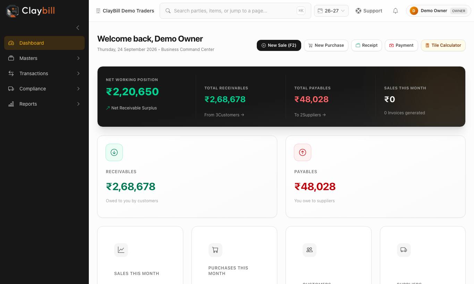Click the Claybill logo icon
The height and width of the screenshot is (284, 474).
[x=12, y=11]
